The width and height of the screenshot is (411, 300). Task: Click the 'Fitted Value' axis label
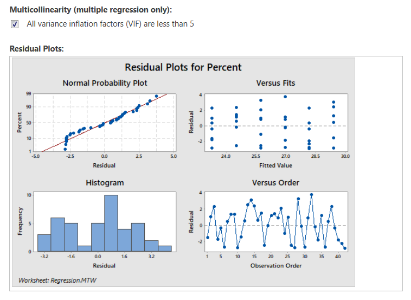pos(275,165)
